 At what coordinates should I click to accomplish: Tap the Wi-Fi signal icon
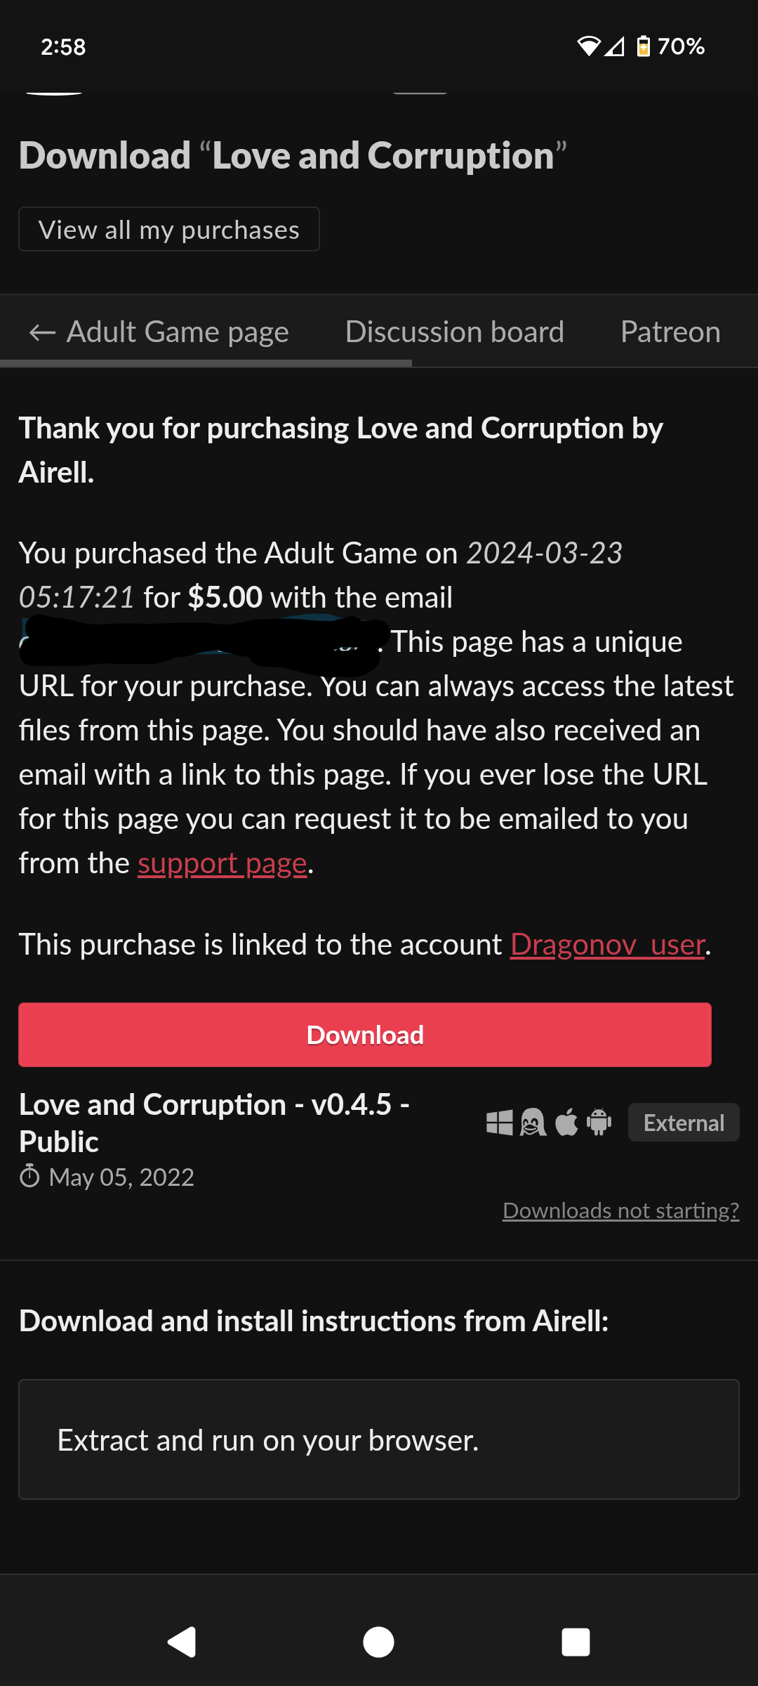(x=588, y=46)
